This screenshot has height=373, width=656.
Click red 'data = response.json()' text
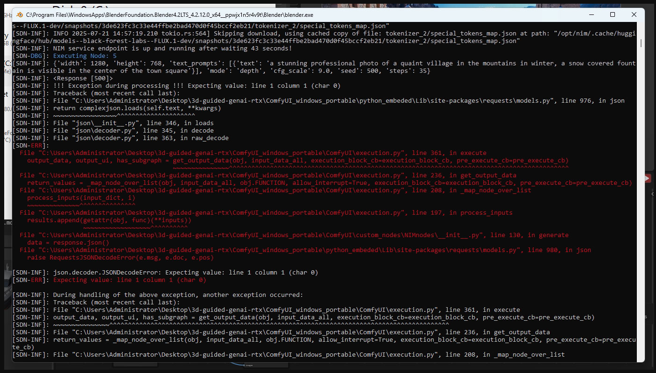[68, 243]
